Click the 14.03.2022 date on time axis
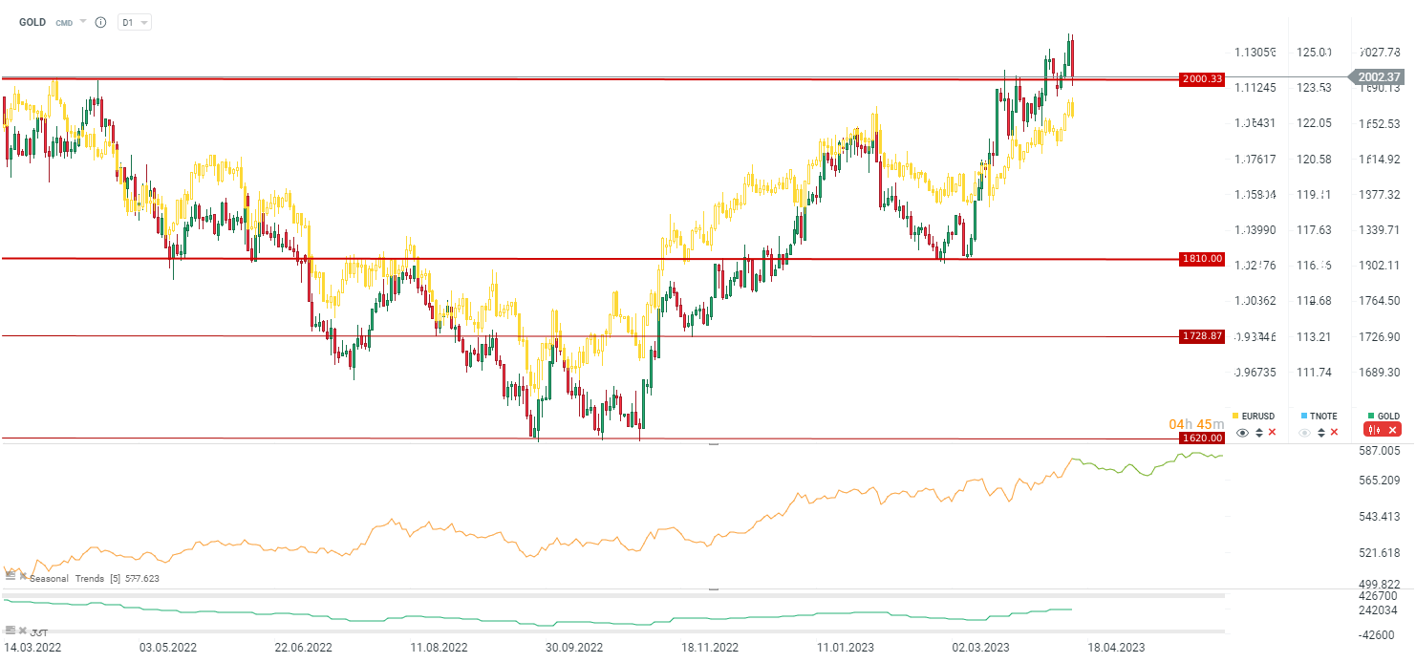The width and height of the screenshot is (1416, 663). point(33,647)
